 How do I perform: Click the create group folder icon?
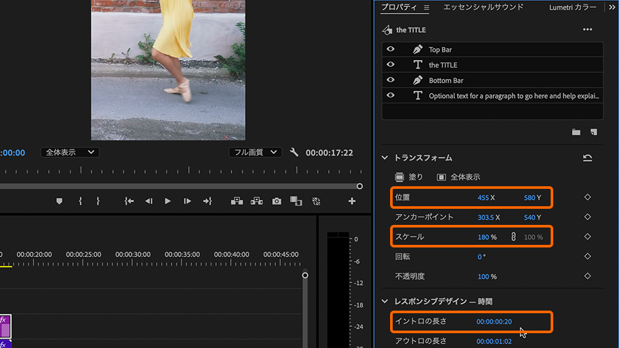(576, 132)
